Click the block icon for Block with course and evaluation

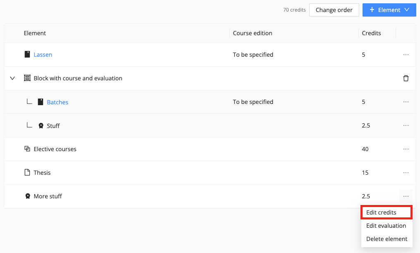point(27,78)
